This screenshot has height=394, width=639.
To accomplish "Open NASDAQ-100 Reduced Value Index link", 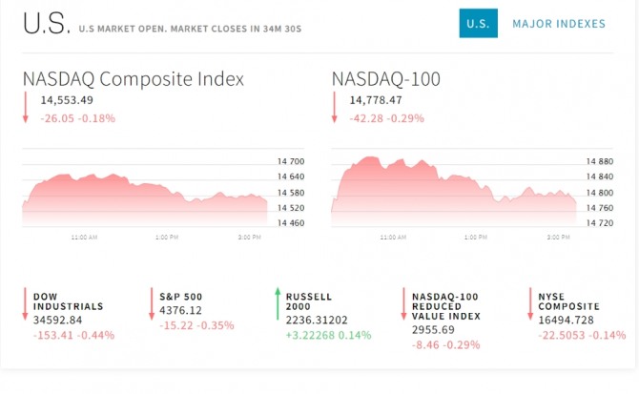I will (445, 306).
